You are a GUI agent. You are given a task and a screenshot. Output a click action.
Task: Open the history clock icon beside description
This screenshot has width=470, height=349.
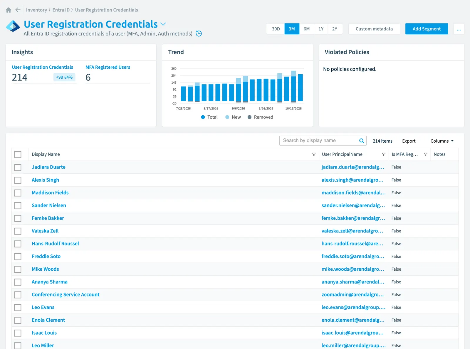tap(199, 33)
